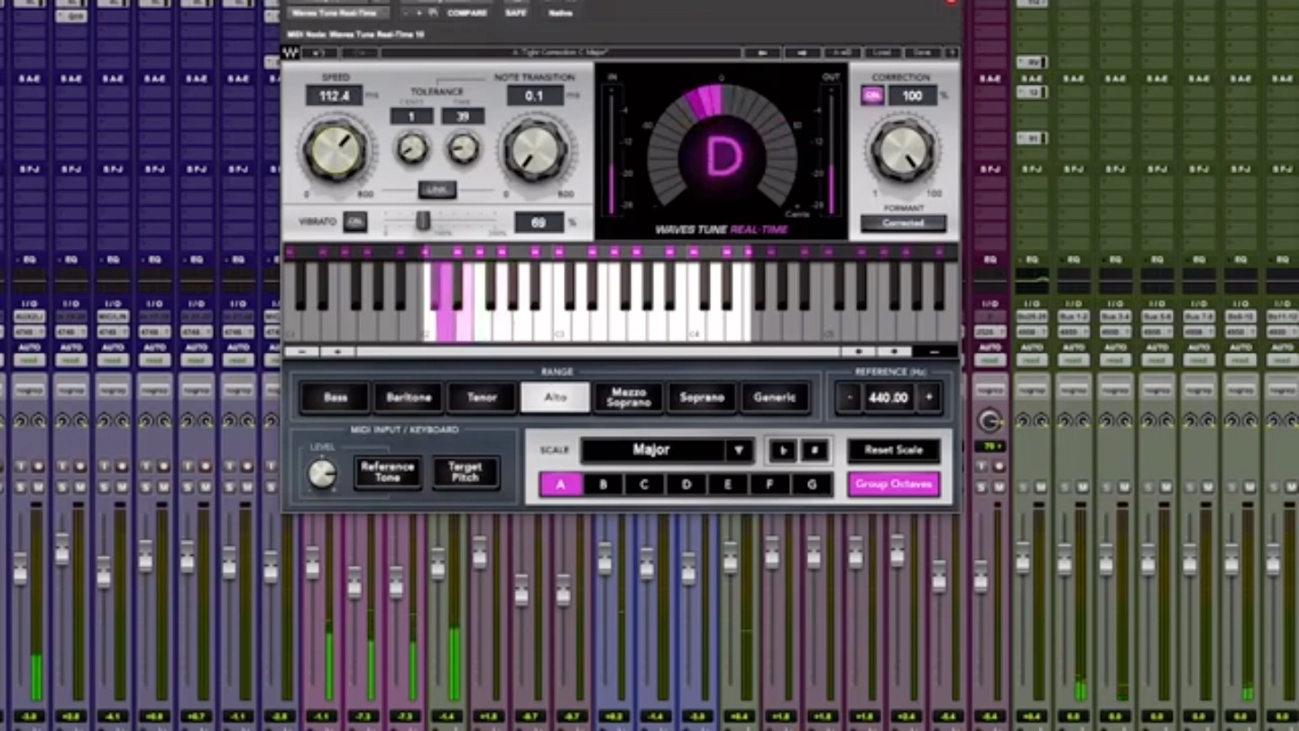The height and width of the screenshot is (731, 1299).
Task: Click the keyboard horizontal scroll bar
Action: click(597, 351)
